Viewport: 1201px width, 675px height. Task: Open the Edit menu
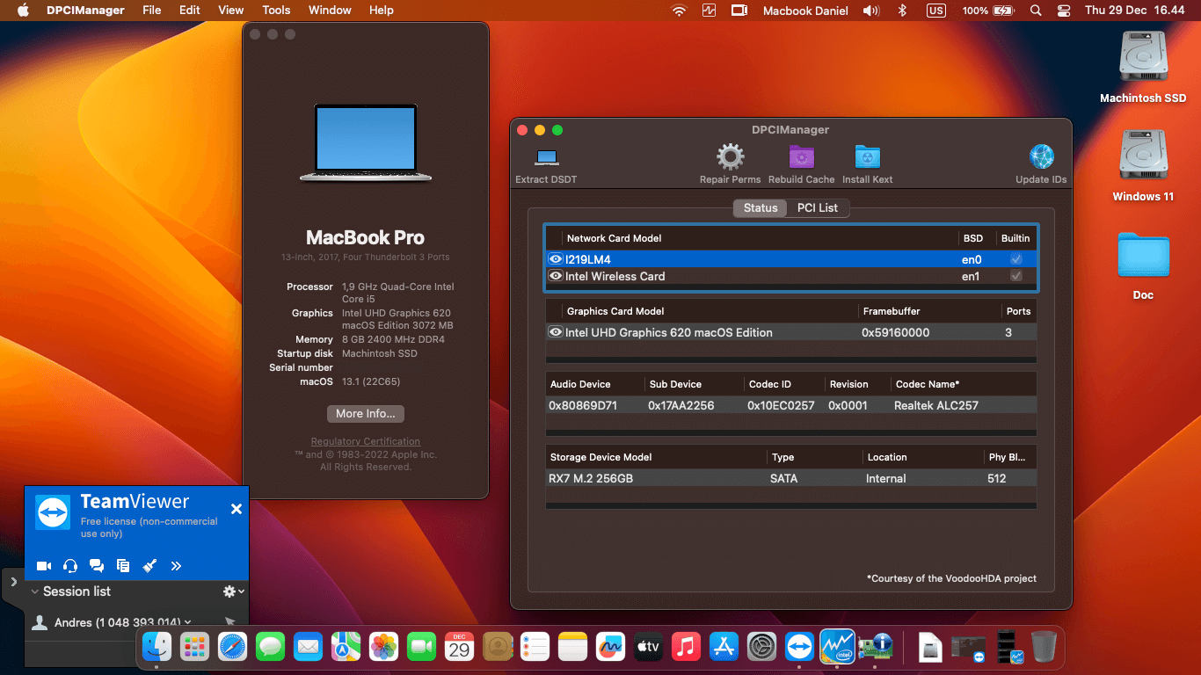190,11
